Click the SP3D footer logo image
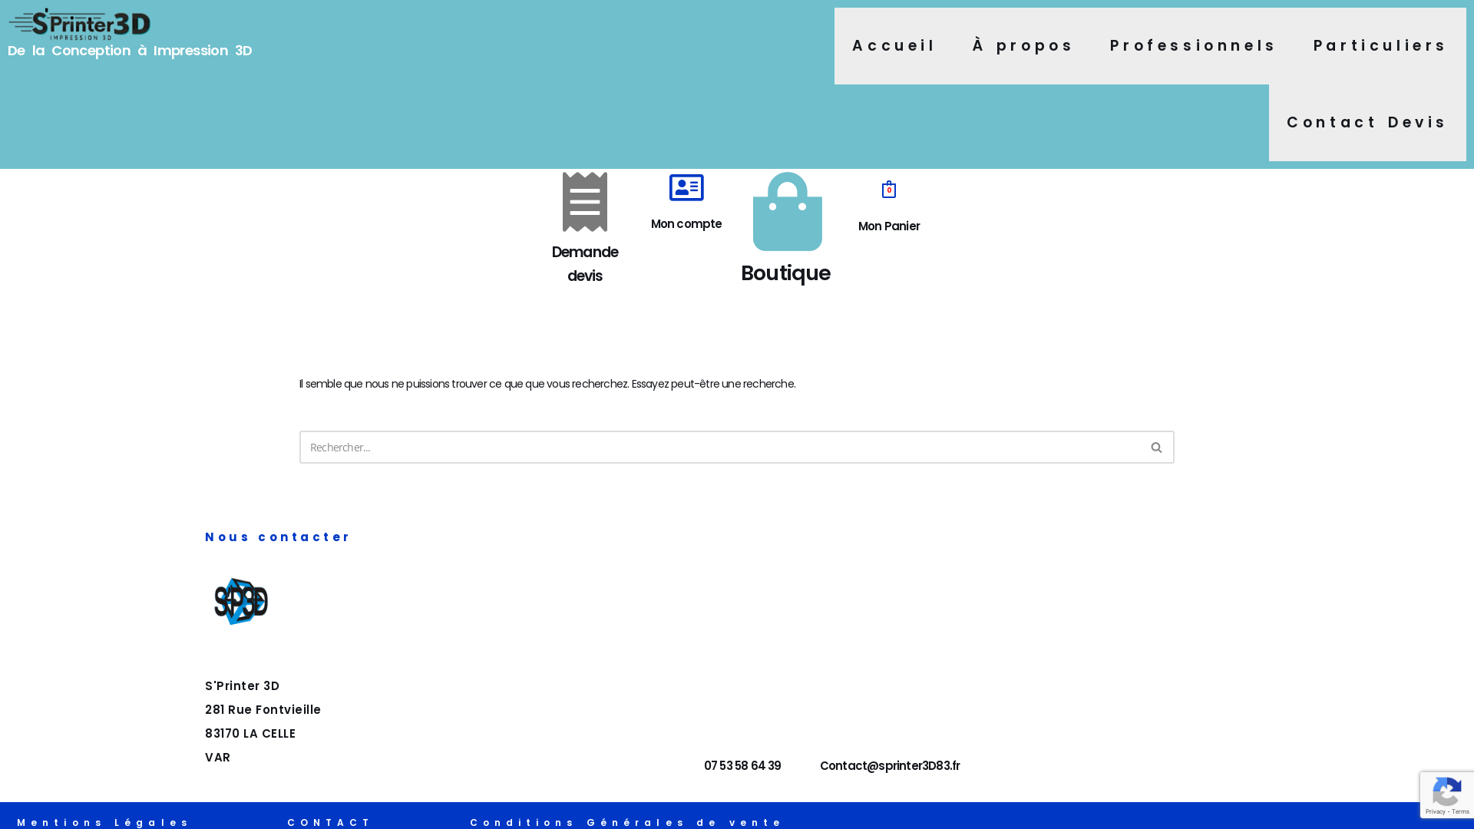1474x829 pixels. click(x=241, y=601)
